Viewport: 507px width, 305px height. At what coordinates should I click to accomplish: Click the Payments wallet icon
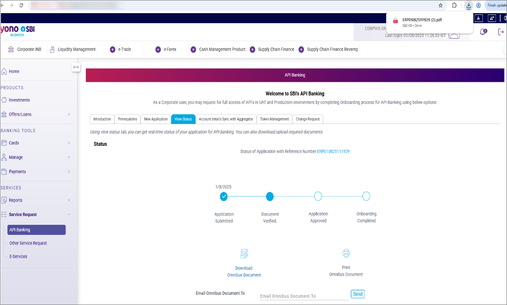pos(4,172)
